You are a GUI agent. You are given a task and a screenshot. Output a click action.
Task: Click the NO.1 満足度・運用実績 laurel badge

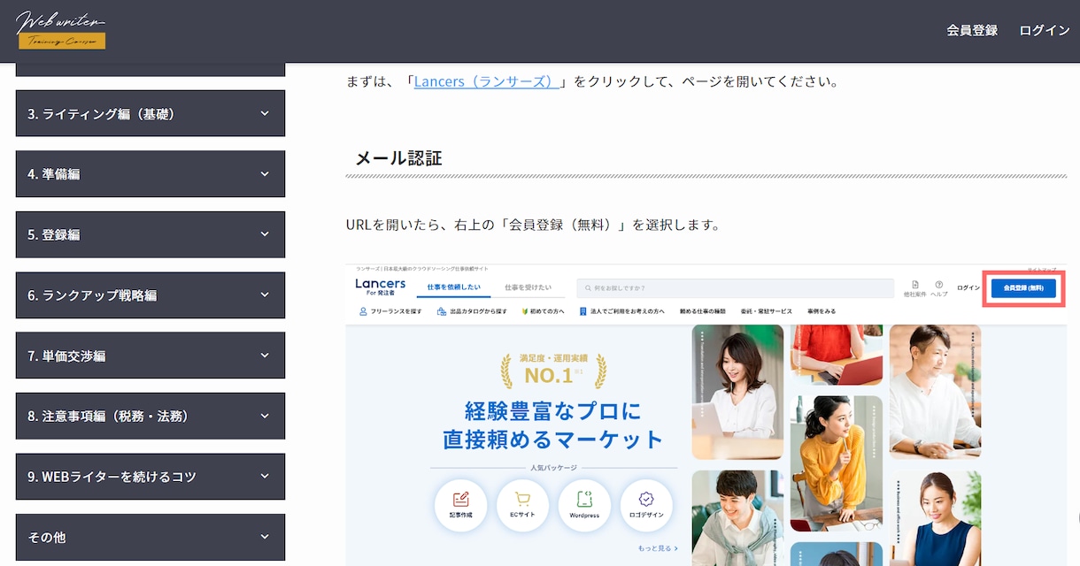(x=552, y=371)
